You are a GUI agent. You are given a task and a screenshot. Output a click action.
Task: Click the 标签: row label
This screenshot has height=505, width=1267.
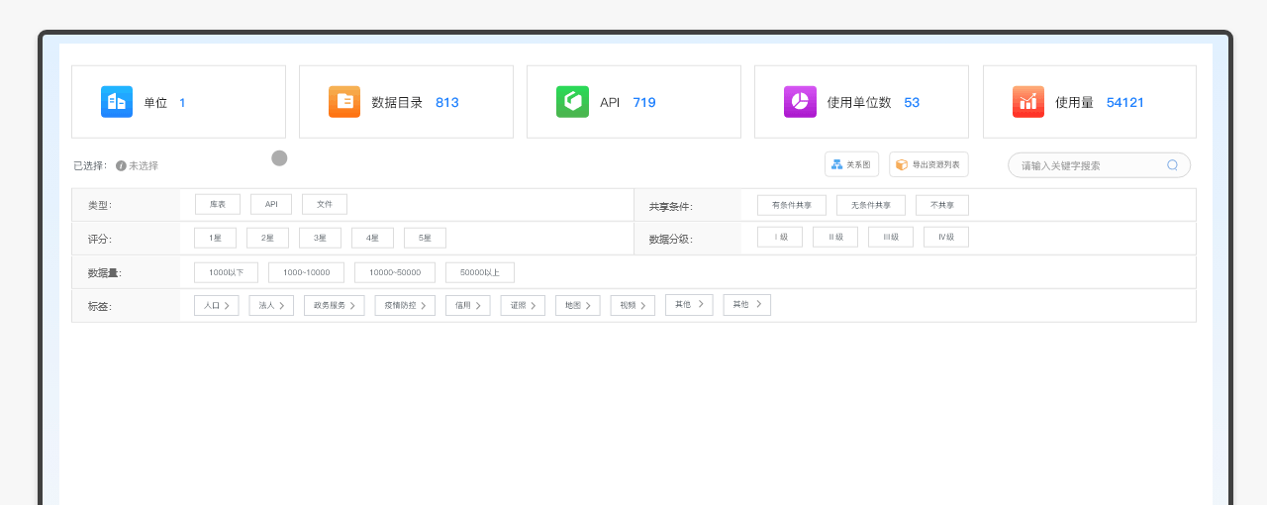click(100, 307)
